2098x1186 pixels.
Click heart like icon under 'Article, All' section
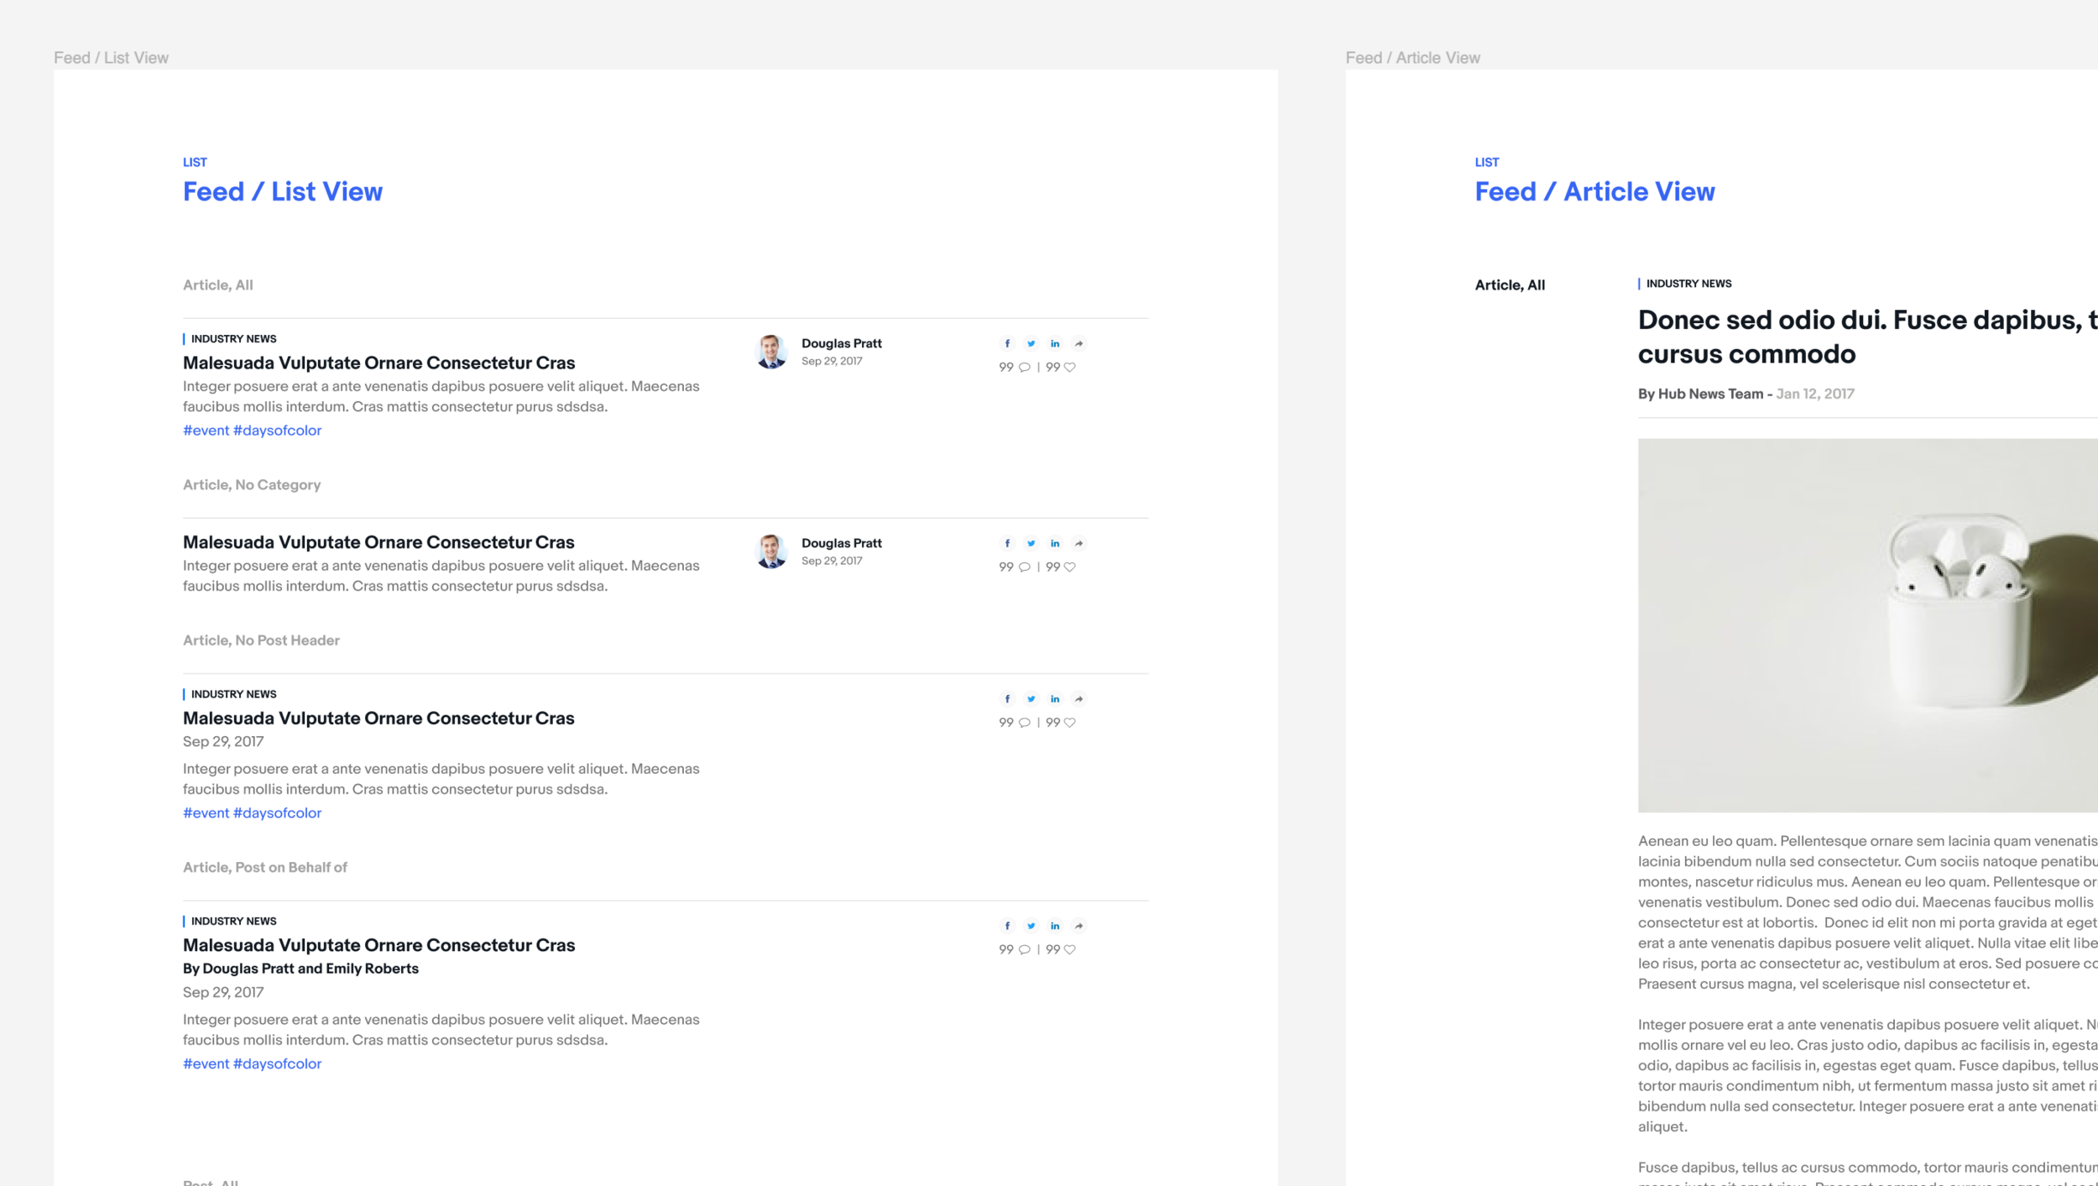coord(1070,367)
